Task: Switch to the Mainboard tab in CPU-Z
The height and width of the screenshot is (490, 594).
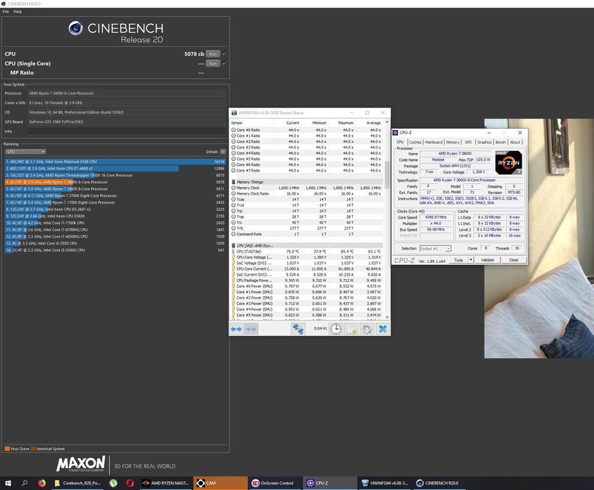Action: tap(433, 142)
